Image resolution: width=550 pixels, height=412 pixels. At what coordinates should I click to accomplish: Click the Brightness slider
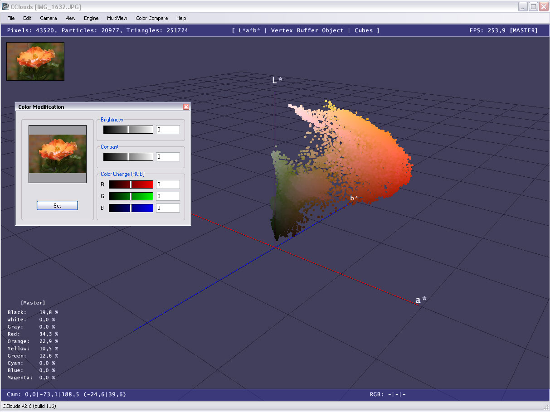pos(128,130)
